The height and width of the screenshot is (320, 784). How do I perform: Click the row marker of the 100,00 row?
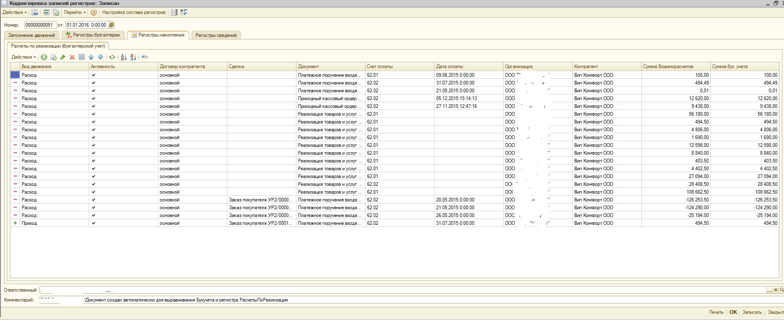15,75
